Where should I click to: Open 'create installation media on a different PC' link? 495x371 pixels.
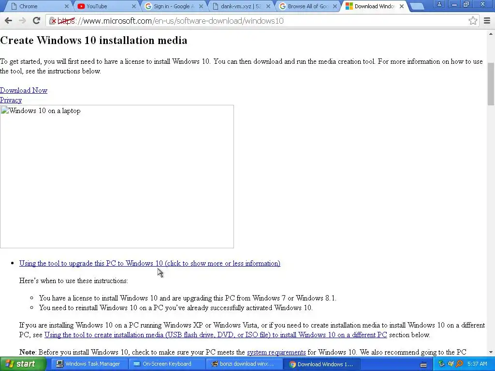[216, 335]
